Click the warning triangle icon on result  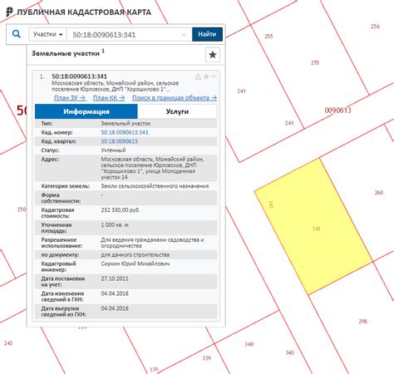point(198,76)
